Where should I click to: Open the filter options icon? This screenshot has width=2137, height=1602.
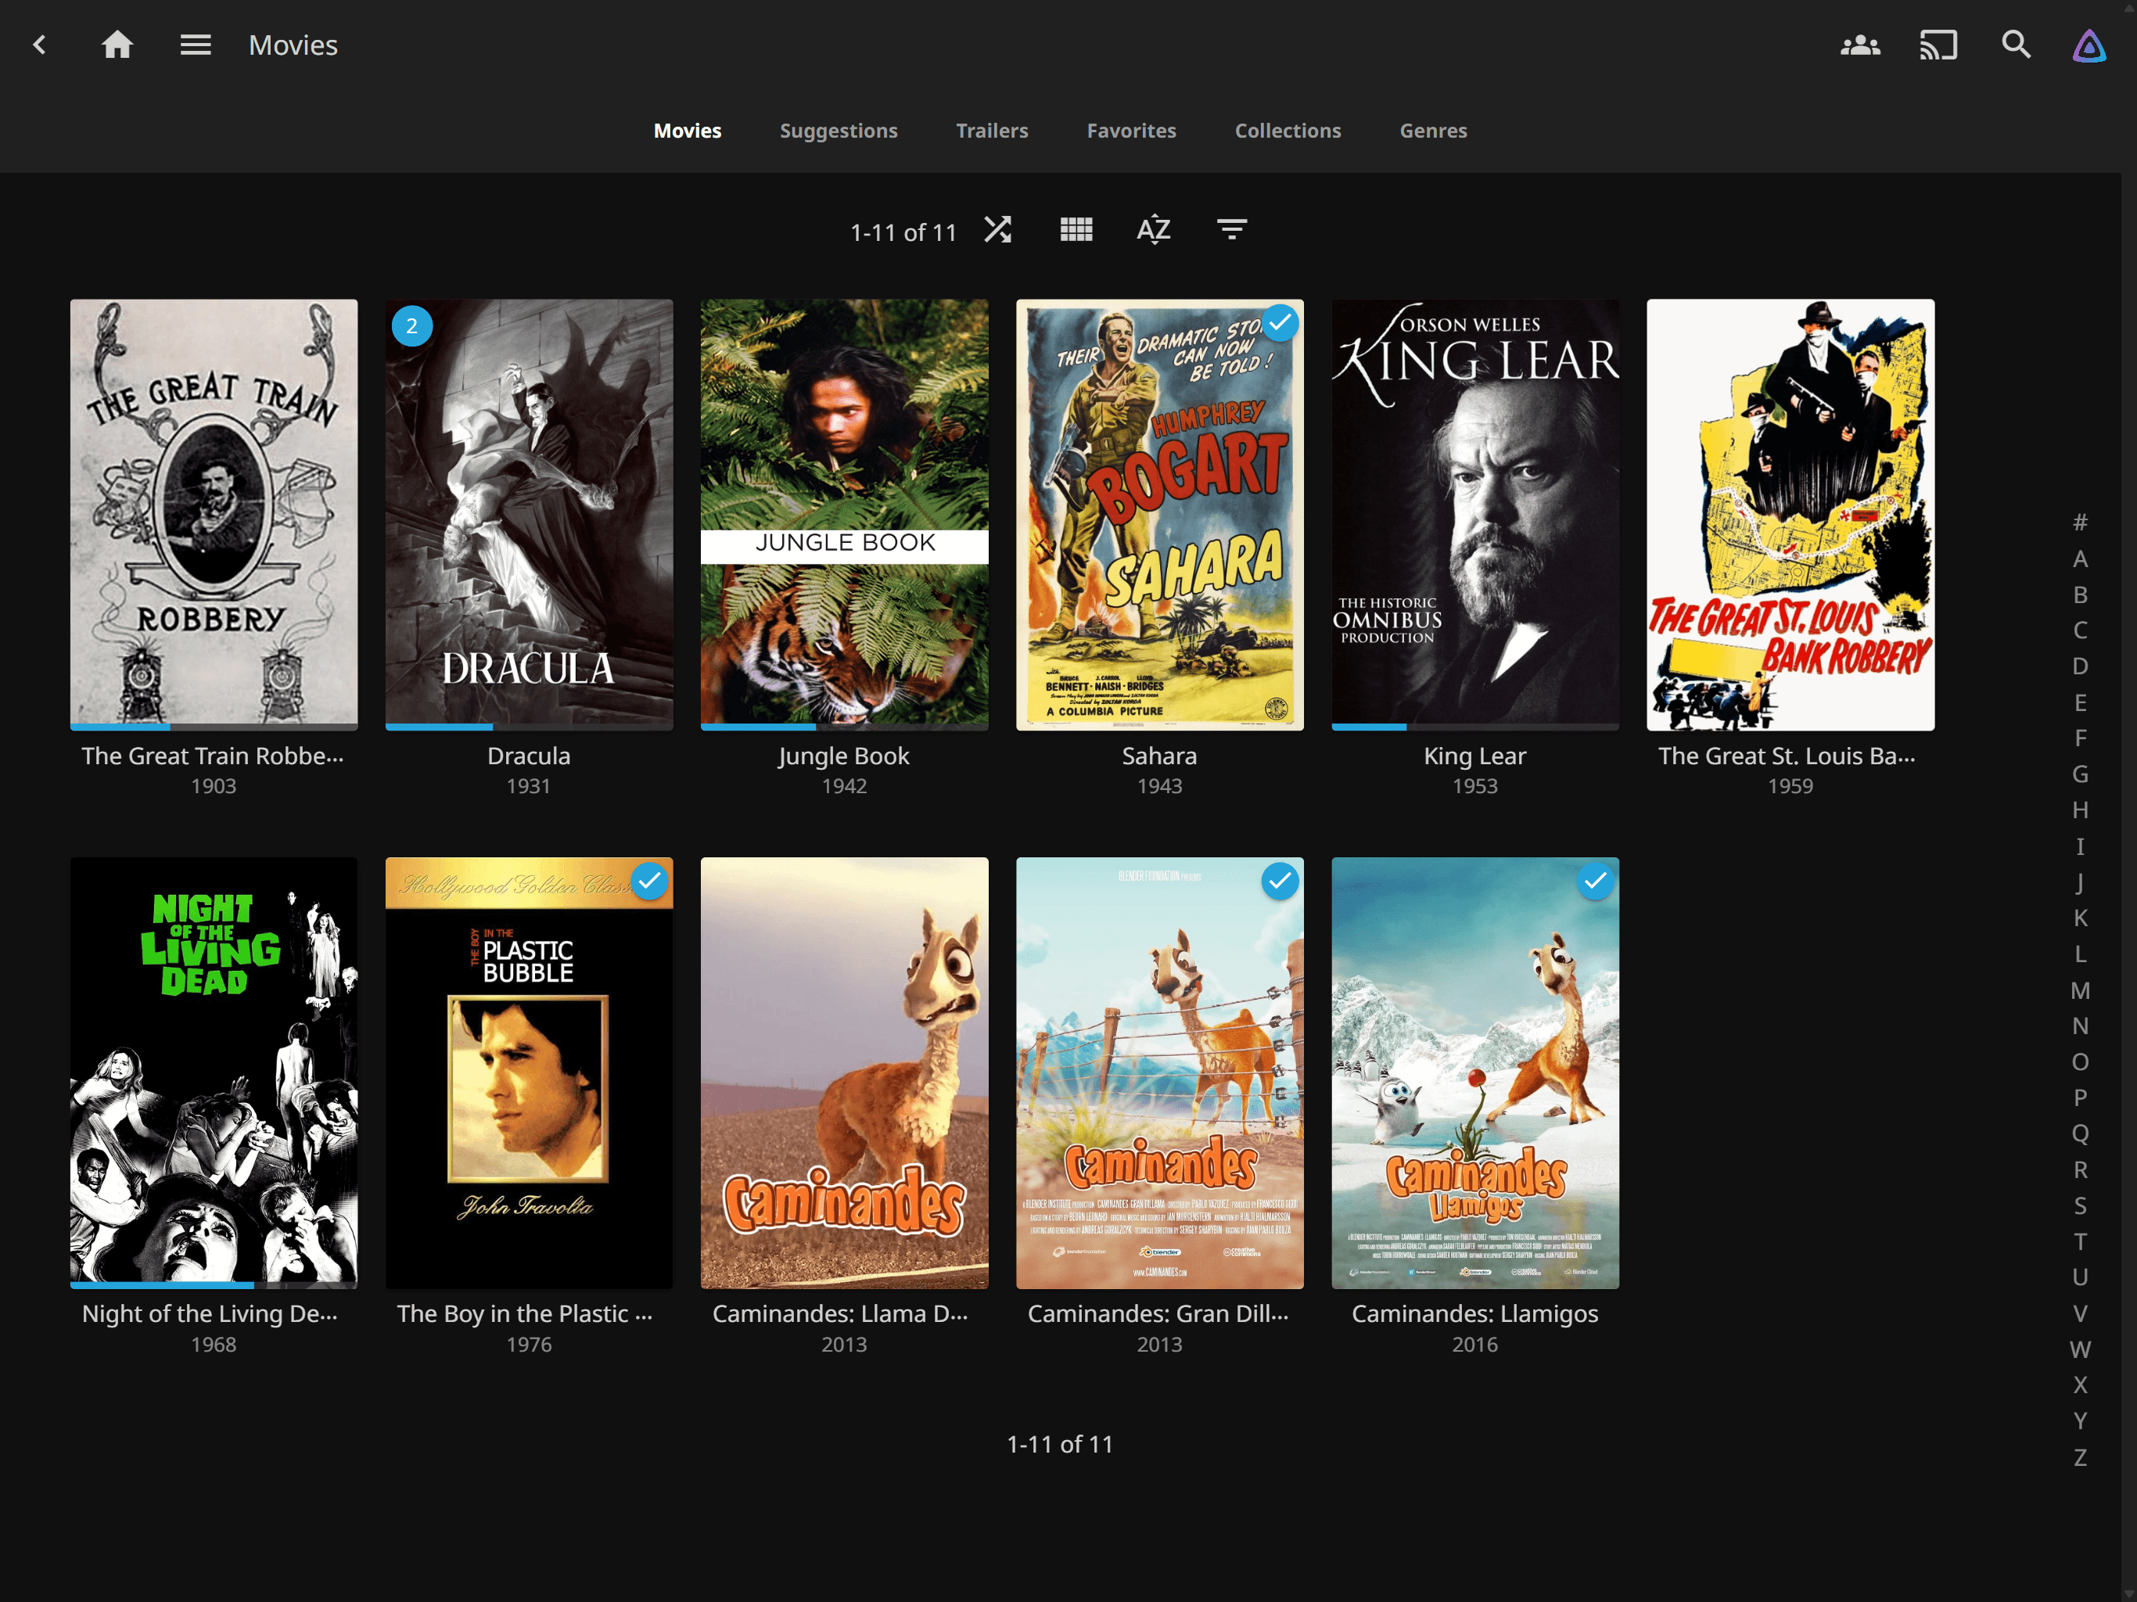(1232, 230)
